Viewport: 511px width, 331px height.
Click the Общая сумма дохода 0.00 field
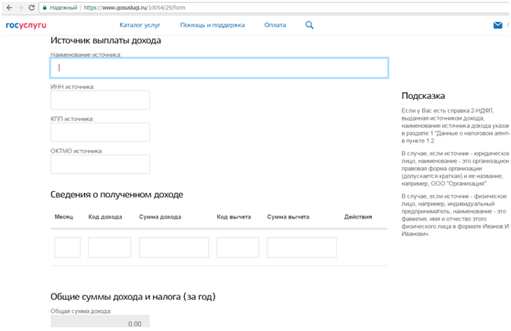pyautogui.click(x=100, y=321)
